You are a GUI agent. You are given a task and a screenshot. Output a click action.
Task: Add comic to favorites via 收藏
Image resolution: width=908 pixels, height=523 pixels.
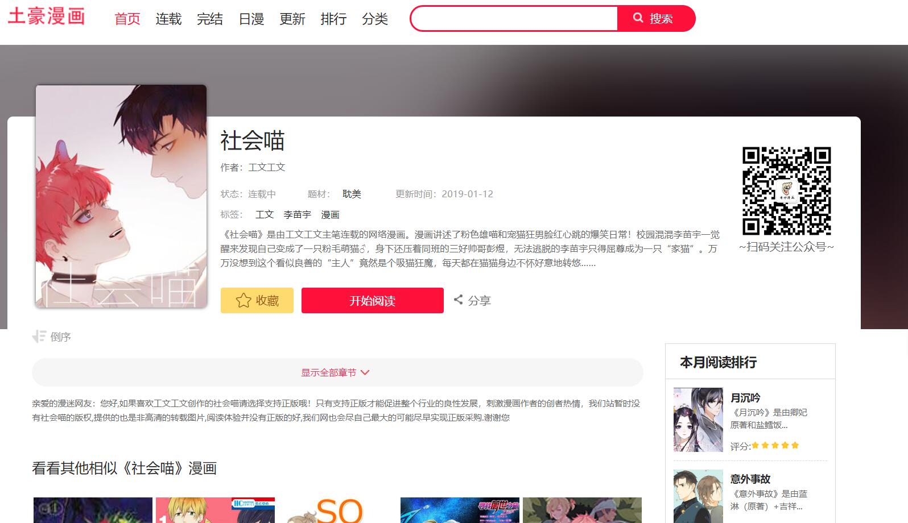click(x=257, y=300)
